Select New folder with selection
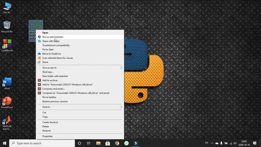The height and width of the screenshot is (147, 261). [x=80, y=76]
